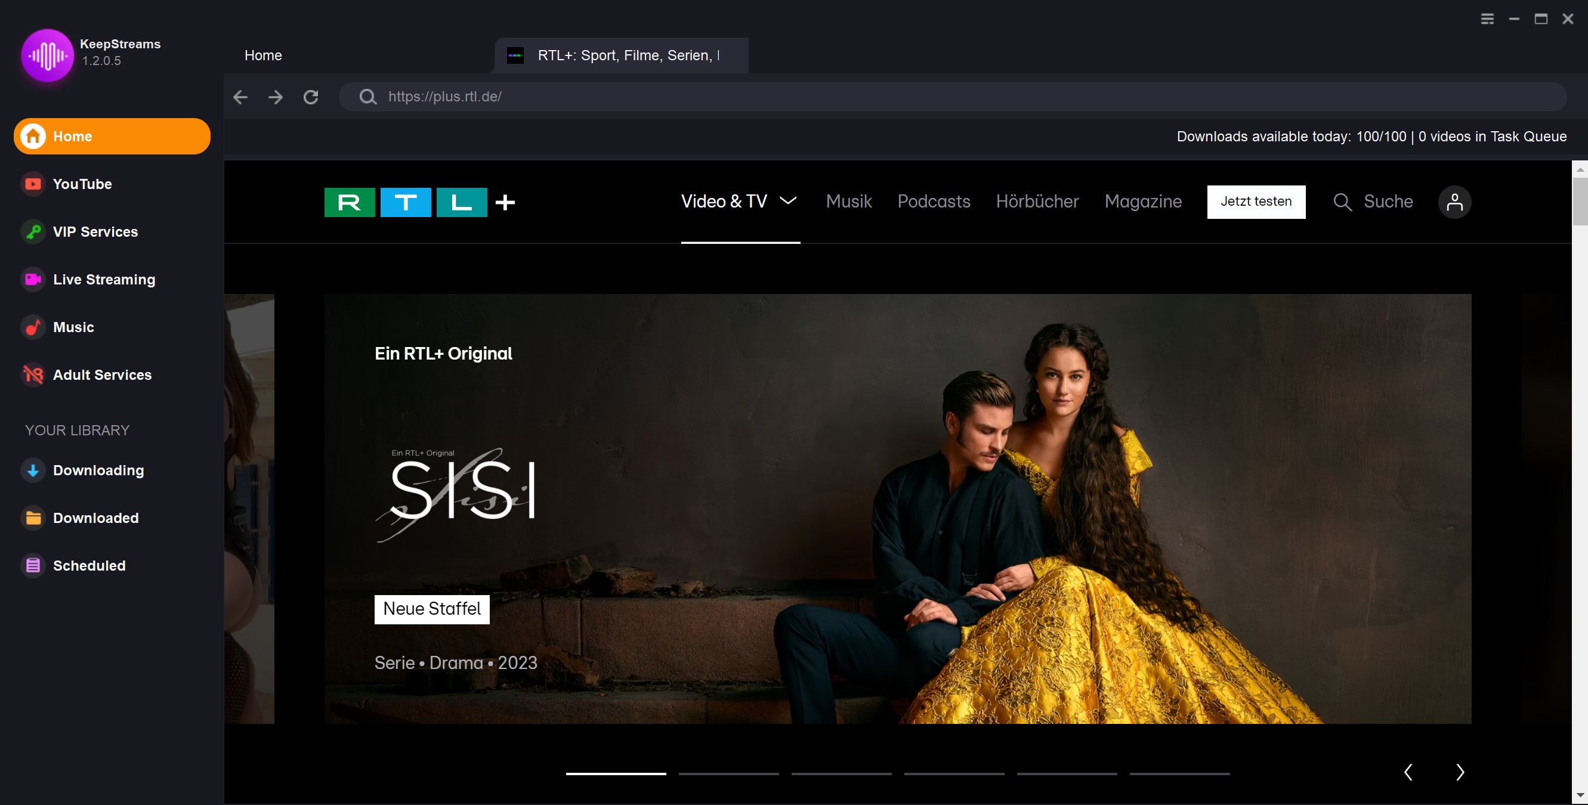Image resolution: width=1588 pixels, height=805 pixels.
Task: Click the URL address bar field
Action: coord(925,97)
